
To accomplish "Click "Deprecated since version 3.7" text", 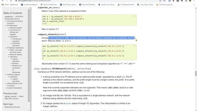I will 55,64.
